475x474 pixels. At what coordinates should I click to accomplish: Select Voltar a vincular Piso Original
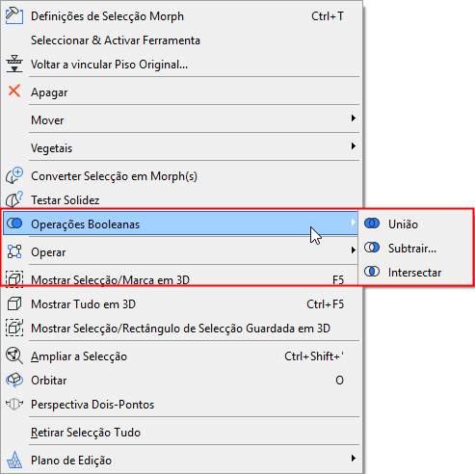tap(181, 65)
